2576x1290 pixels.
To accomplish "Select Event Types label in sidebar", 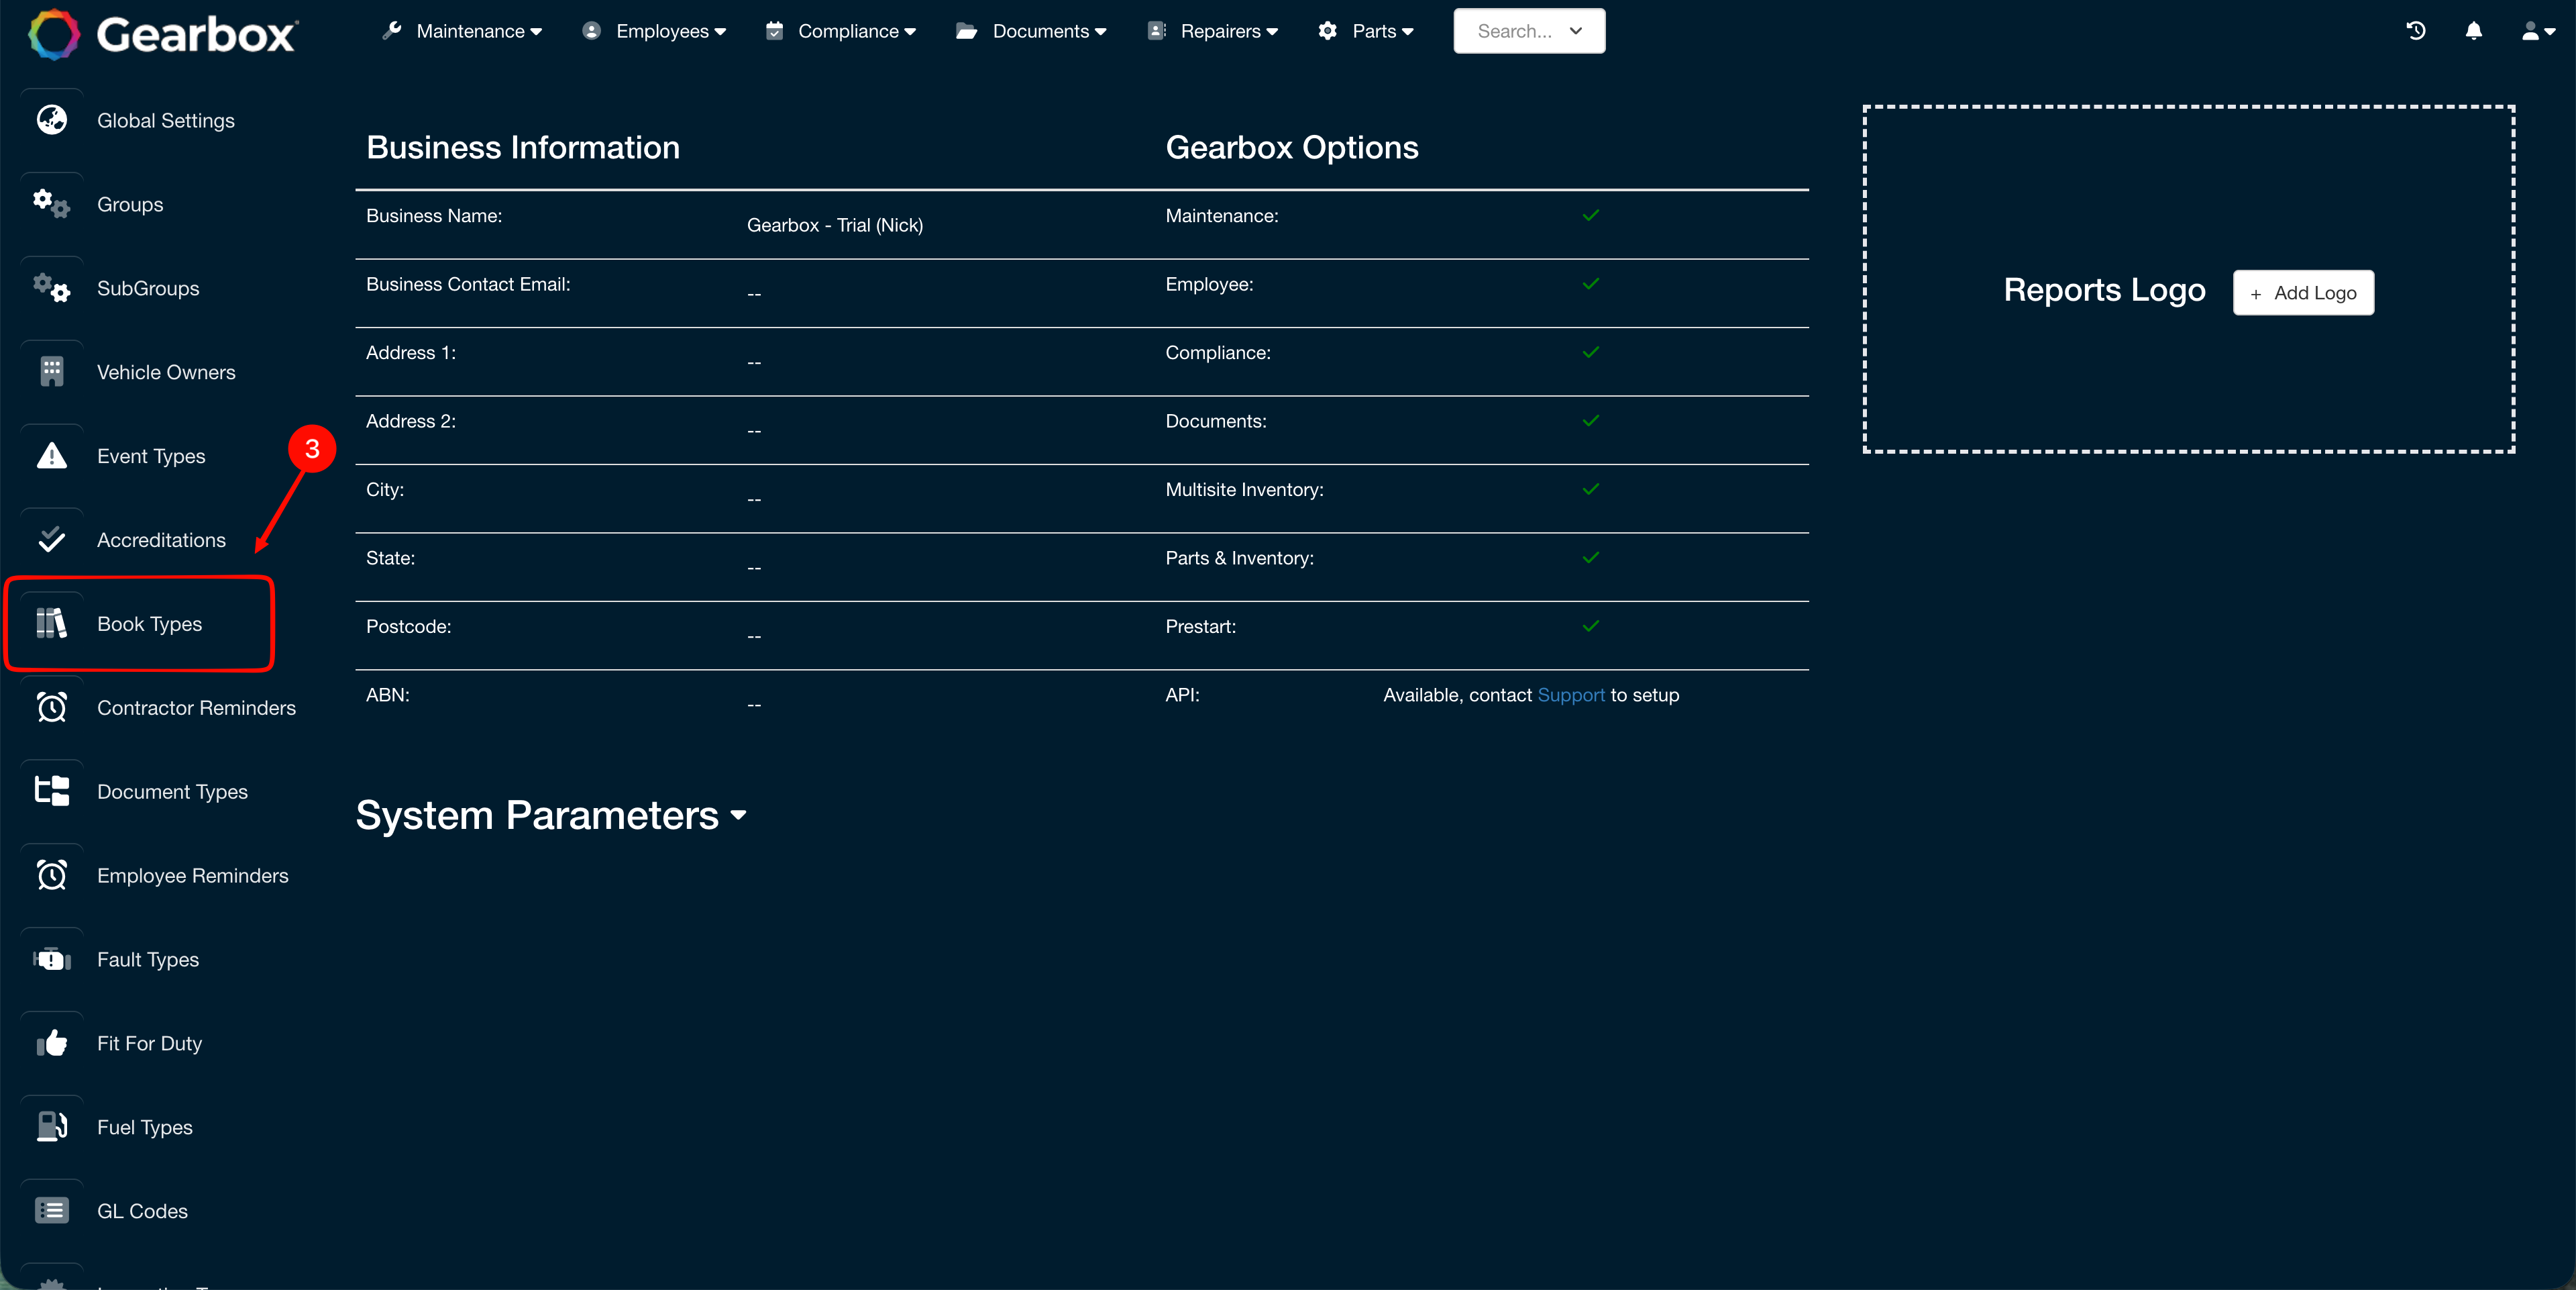I will coord(151,456).
